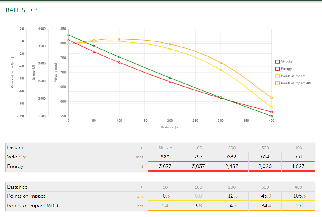Select the orange MRD marker at 100 m

coord(119,39)
